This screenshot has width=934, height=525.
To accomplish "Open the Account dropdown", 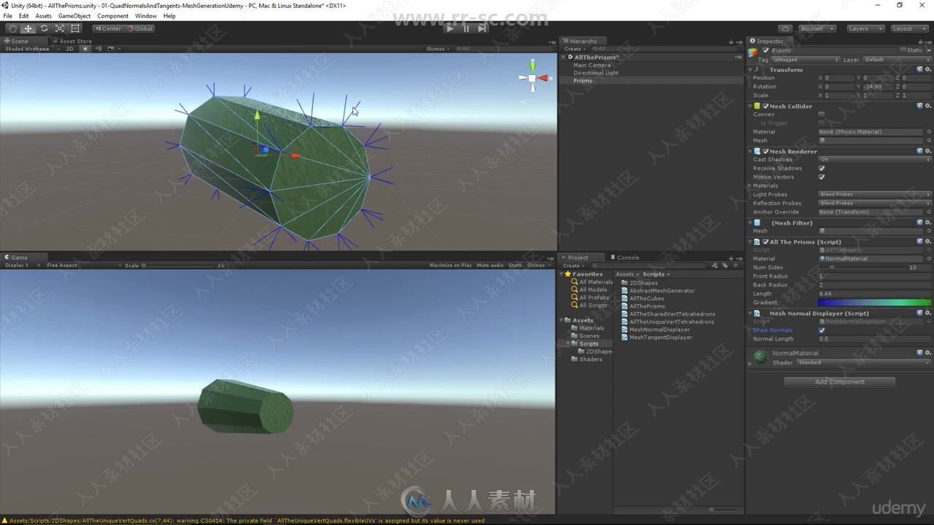I will tap(817, 28).
